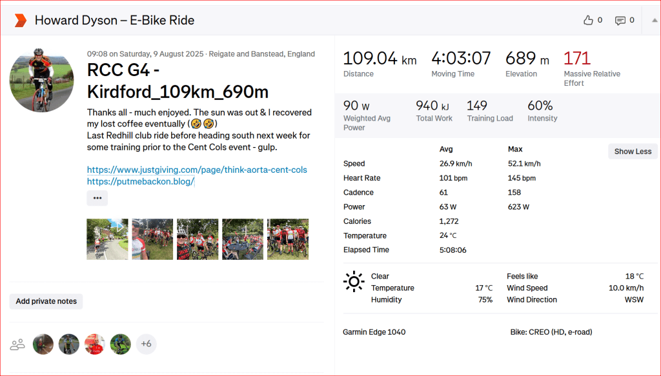The width and height of the screenshot is (661, 376).
Task: Open the justgiving think-aorta-cent-cols link
Action: coord(197,170)
